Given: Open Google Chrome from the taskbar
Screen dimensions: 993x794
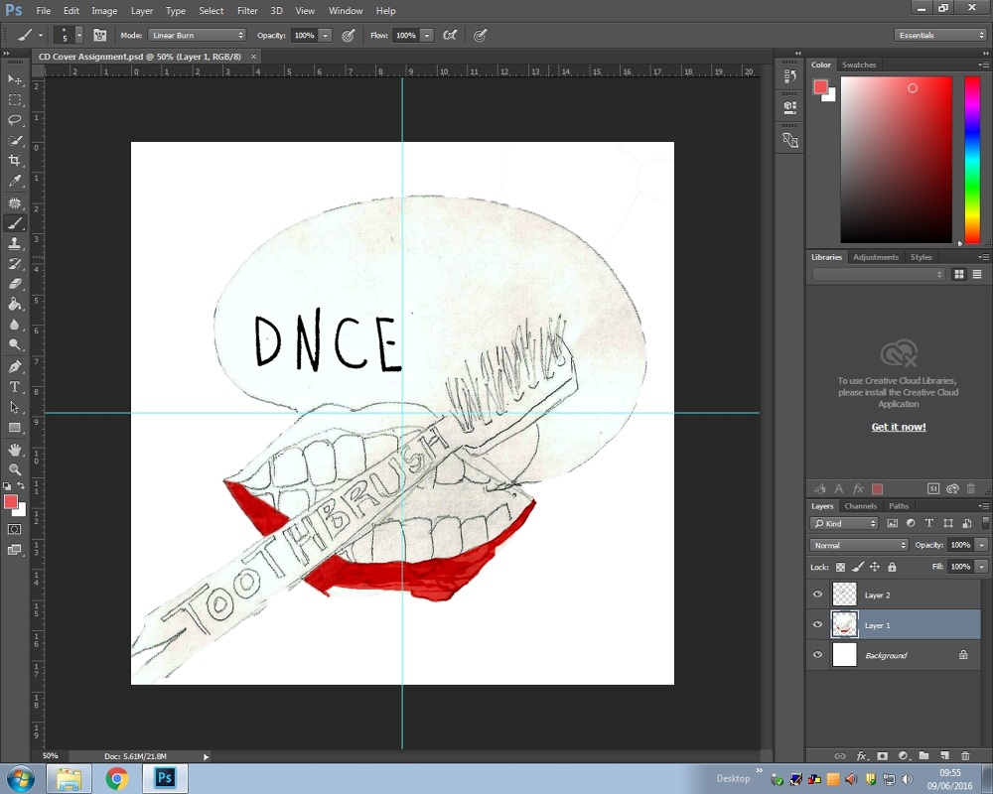Looking at the screenshot, I should pos(116,778).
